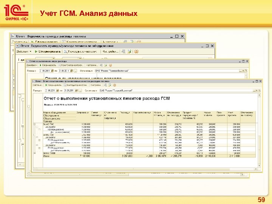Collapse the 262 БелАЗ tree node

pyautogui.click(x=37, y=145)
